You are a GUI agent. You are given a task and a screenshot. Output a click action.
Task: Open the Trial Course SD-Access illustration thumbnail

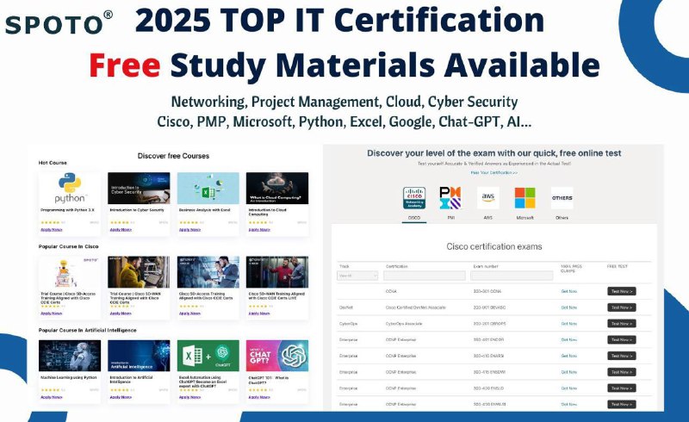click(x=70, y=272)
